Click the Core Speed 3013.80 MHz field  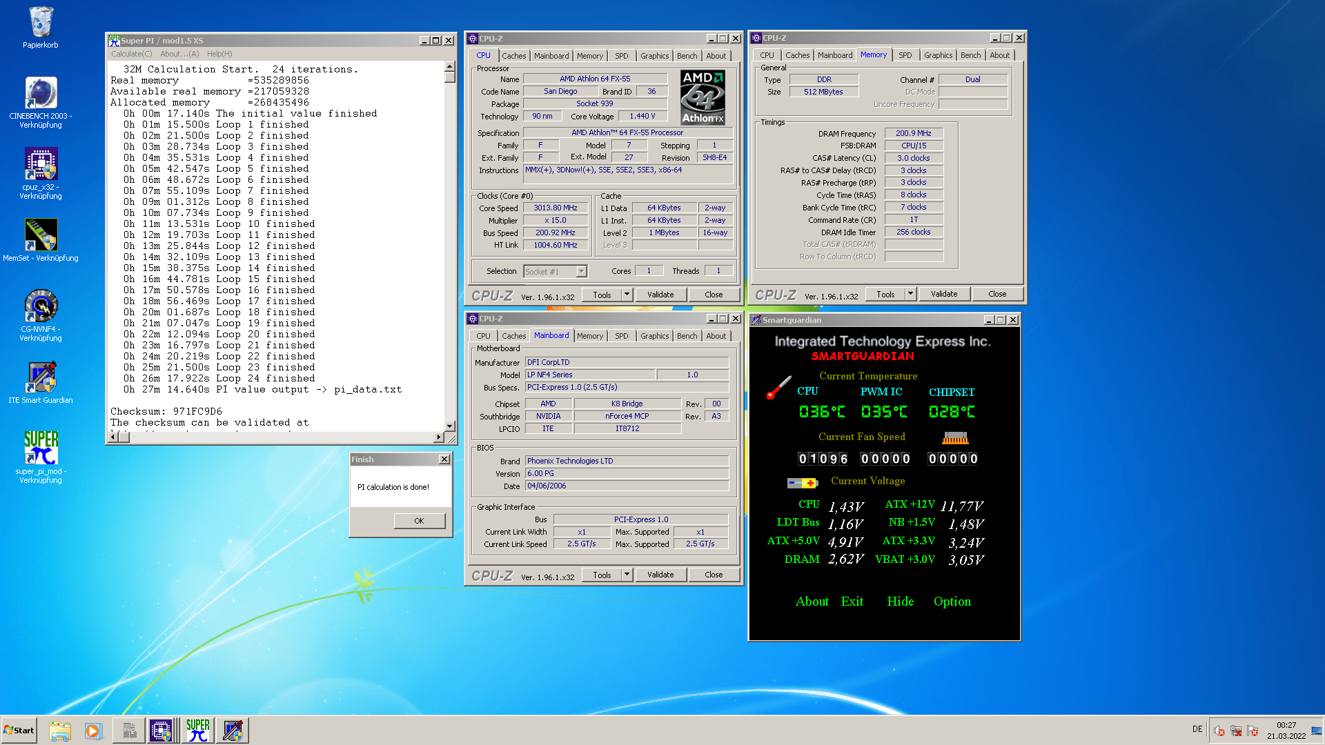coord(556,208)
